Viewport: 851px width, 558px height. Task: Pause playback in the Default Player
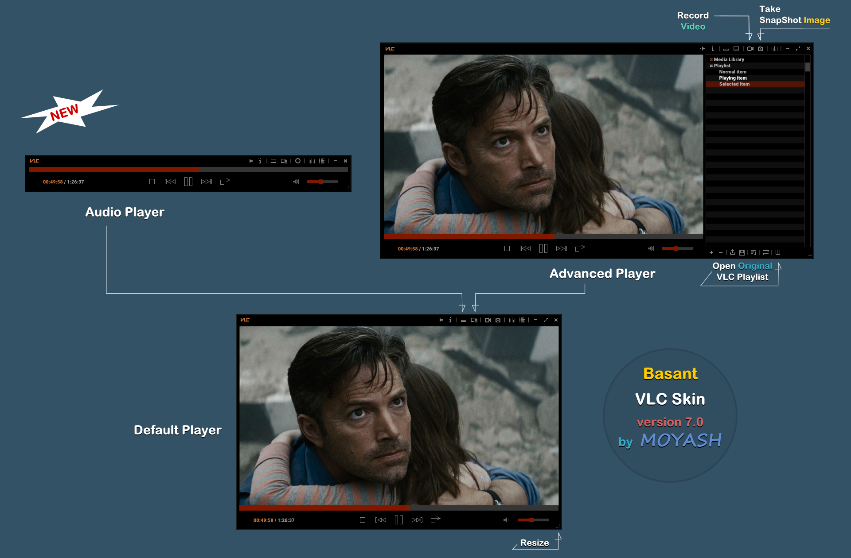tap(398, 519)
